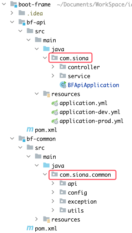Select the "bf-common" module name
The width and height of the screenshot is (132, 233).
tap(41, 139)
